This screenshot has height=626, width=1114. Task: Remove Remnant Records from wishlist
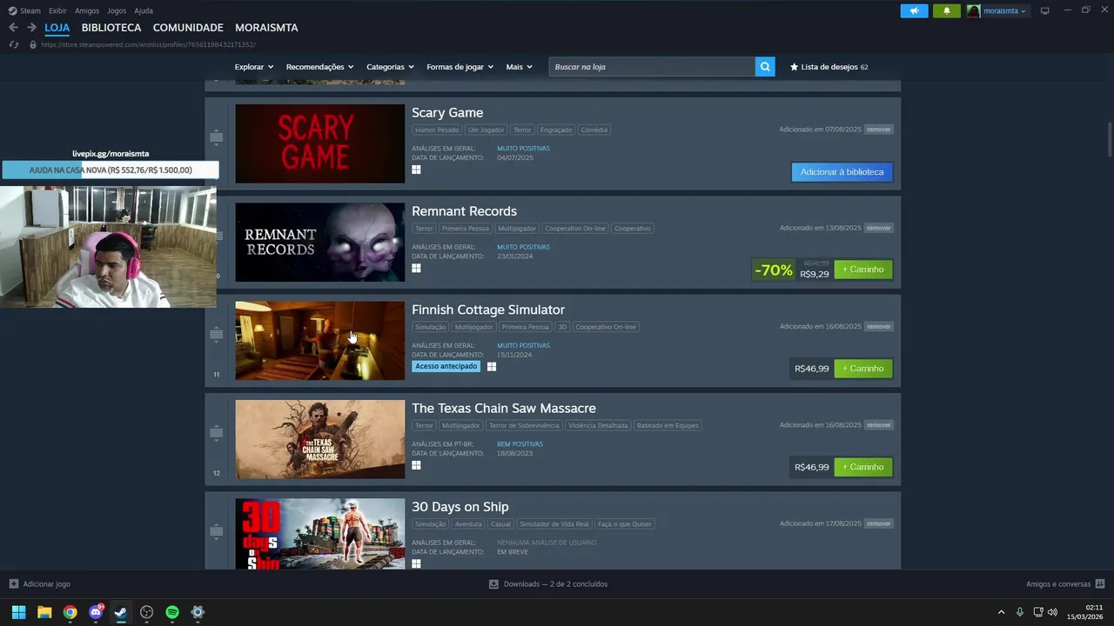(879, 228)
